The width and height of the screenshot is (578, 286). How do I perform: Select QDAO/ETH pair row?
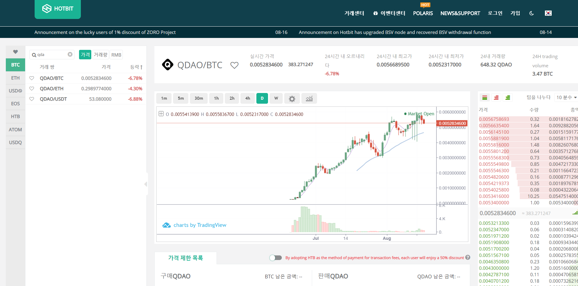[86, 89]
